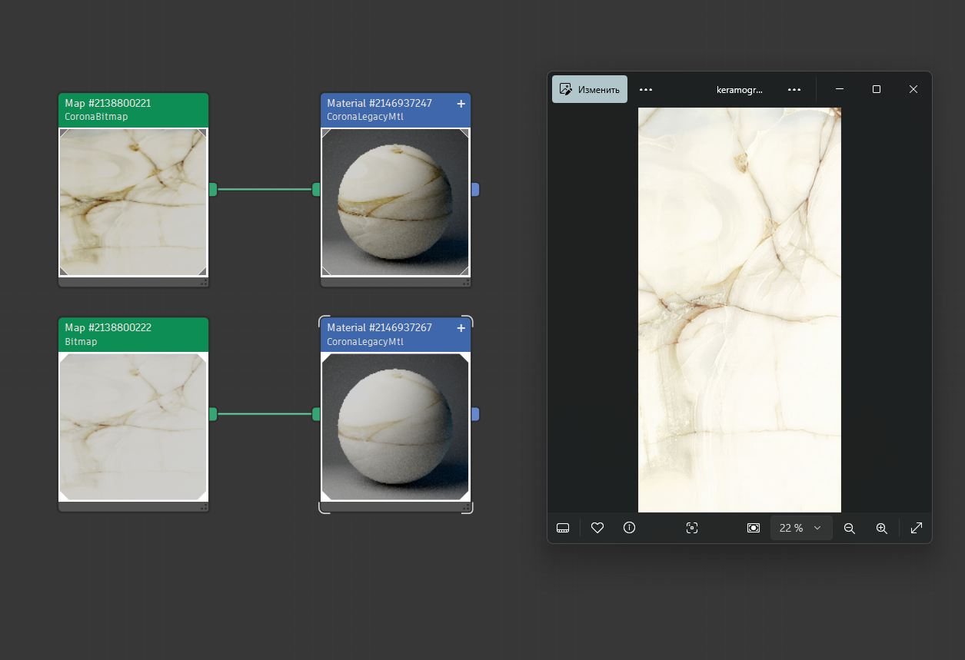The height and width of the screenshot is (660, 965).
Task: Zoom out with the minus magnifier icon
Action: 850,528
